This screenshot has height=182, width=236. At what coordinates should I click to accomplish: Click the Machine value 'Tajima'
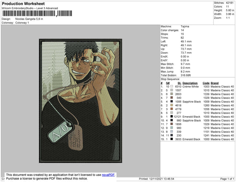click(185, 26)
